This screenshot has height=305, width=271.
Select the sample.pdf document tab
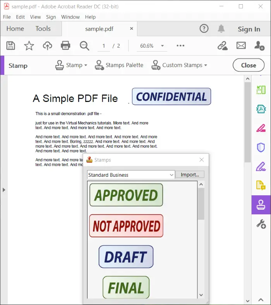click(x=99, y=29)
